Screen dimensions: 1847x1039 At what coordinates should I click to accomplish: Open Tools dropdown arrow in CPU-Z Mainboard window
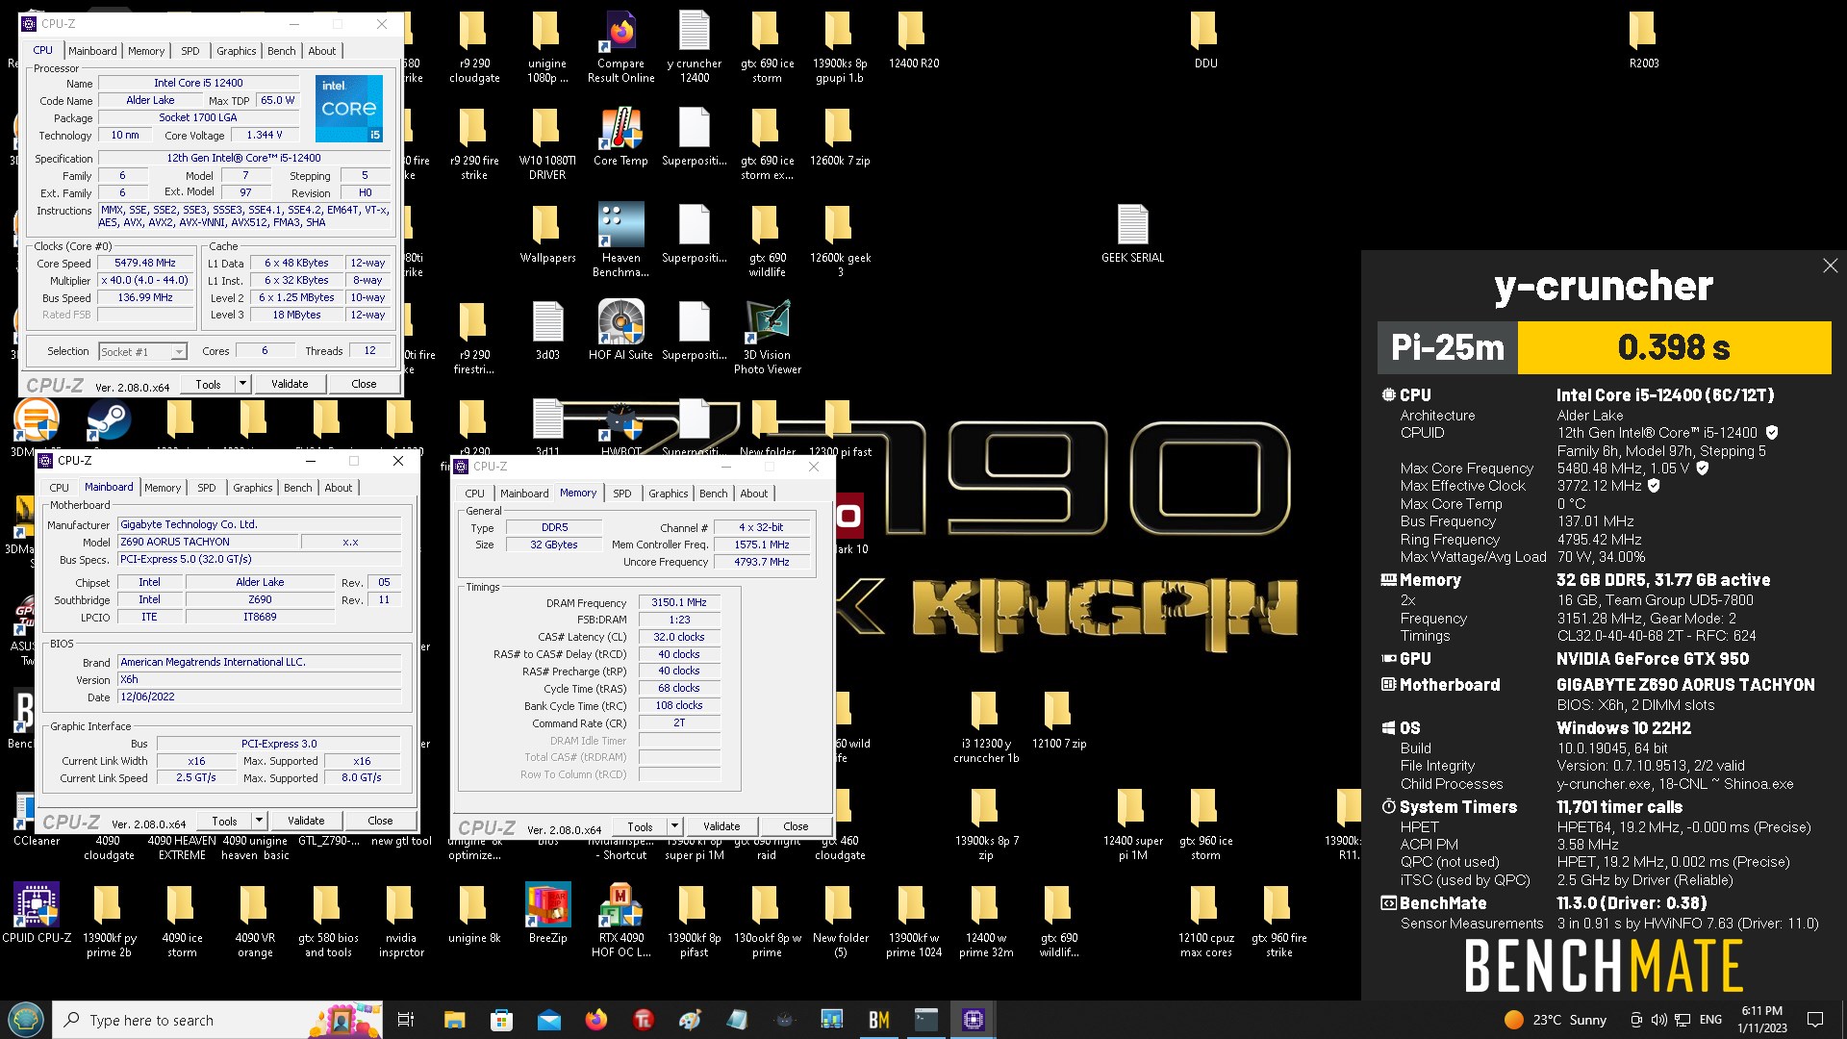tap(259, 821)
